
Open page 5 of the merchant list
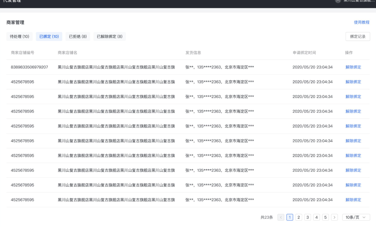325,217
